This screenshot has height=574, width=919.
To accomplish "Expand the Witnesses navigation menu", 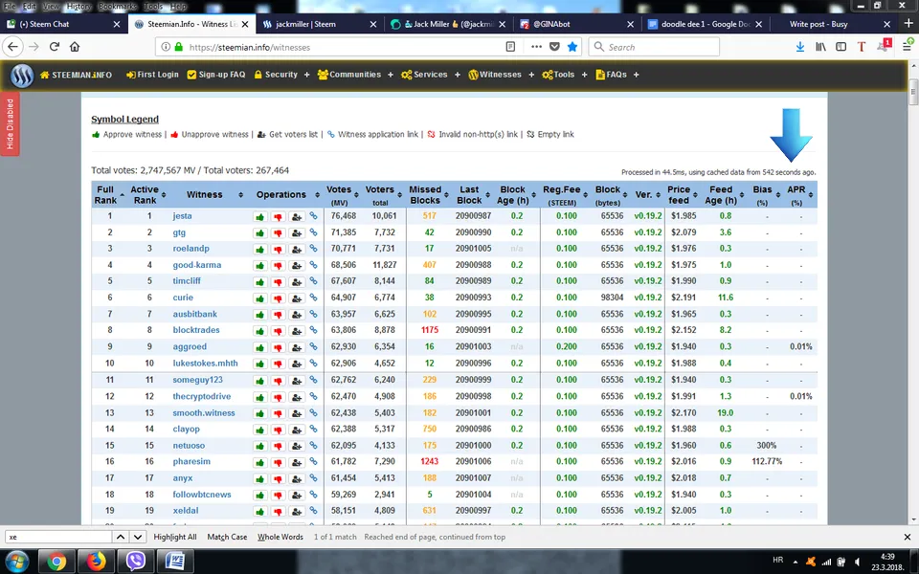I will (x=500, y=75).
